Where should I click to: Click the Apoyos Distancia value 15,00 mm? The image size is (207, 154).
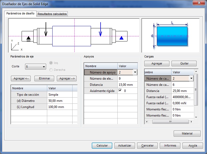128,85
